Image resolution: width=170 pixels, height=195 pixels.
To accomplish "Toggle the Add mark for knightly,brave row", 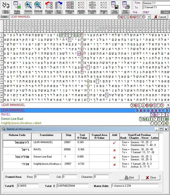I will 114,165.
